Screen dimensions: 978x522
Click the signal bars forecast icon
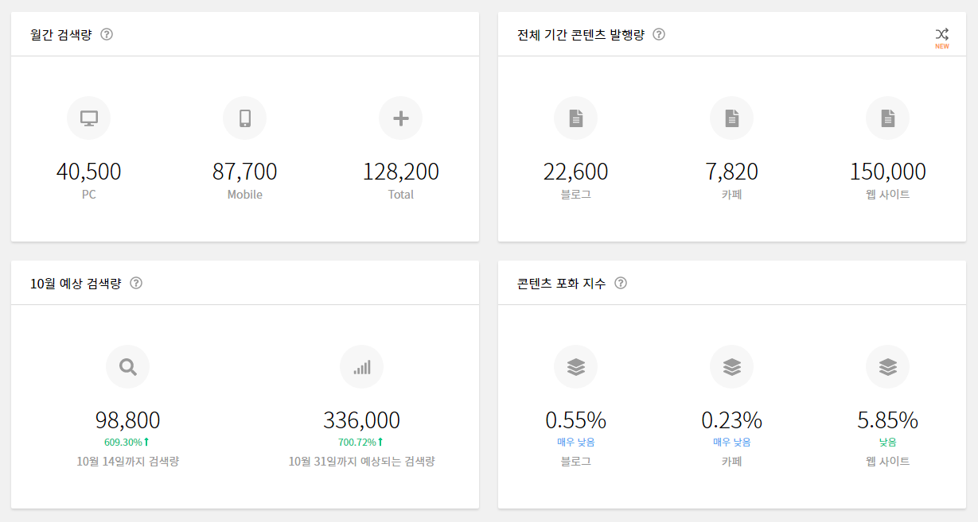click(361, 367)
